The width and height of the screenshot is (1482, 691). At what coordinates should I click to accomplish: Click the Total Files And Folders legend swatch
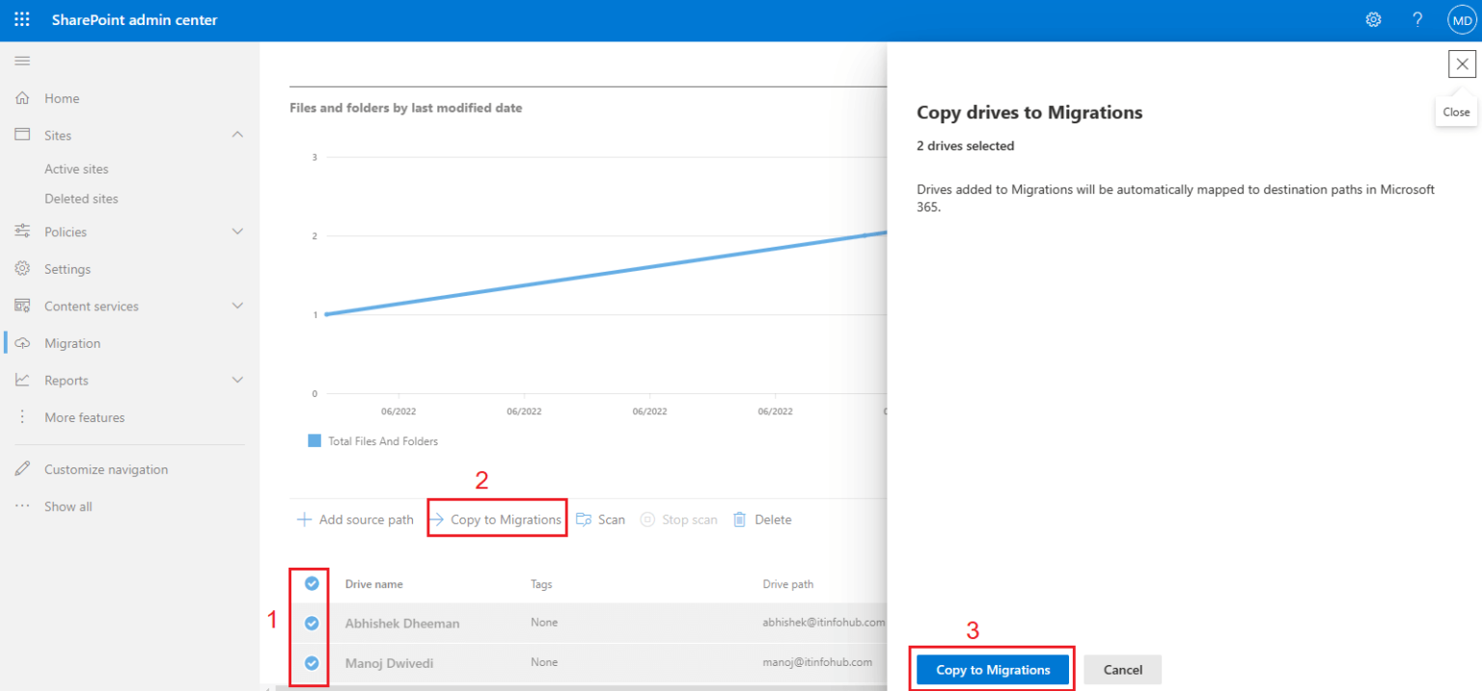(x=313, y=440)
